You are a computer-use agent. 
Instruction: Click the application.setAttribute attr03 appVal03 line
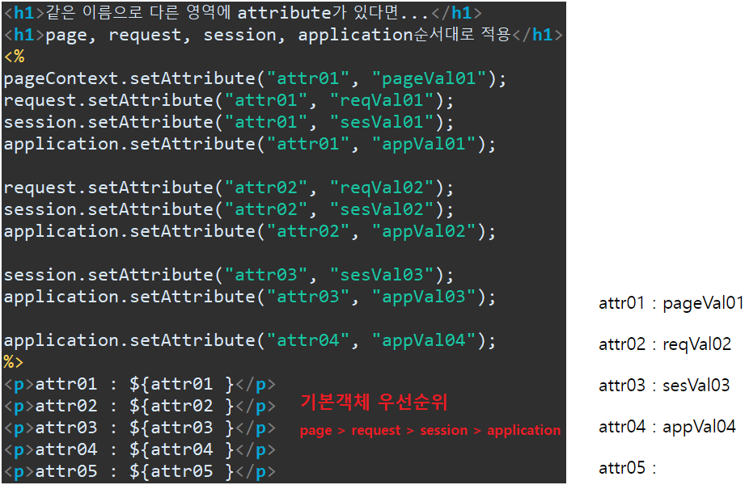coord(250,297)
